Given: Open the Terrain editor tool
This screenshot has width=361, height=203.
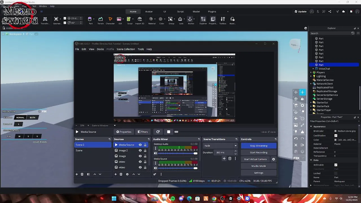Looking at the screenshot, I should pos(100,20).
